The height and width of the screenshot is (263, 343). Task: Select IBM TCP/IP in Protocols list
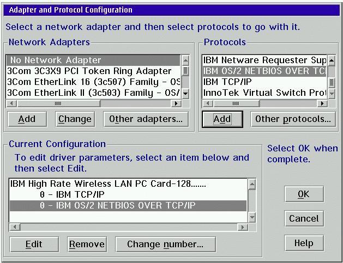point(264,82)
